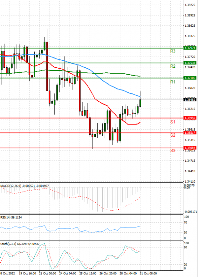Click the 1.36820 price axis value
The height and width of the screenshot is (277, 198).
190,88
